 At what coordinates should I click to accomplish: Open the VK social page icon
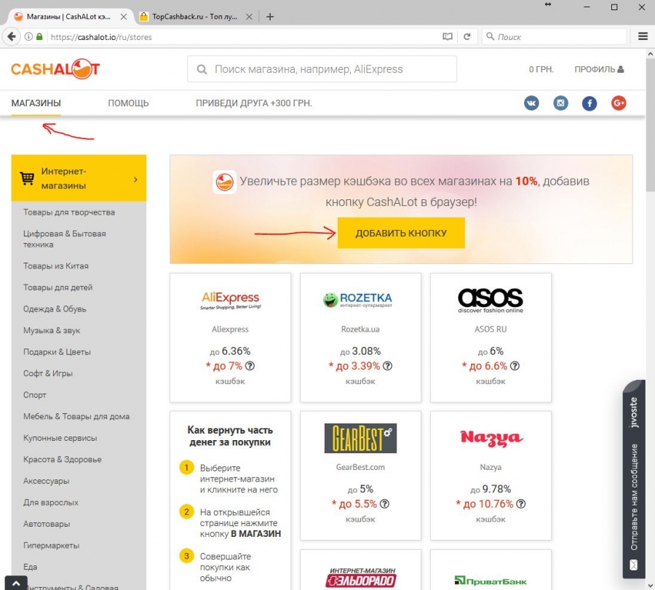[x=531, y=103]
